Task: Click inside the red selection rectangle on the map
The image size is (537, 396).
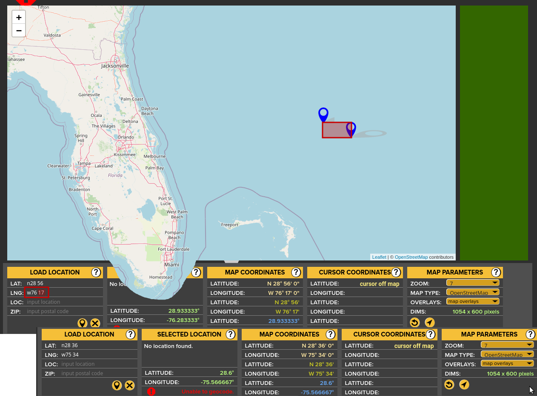Action: tap(335, 130)
